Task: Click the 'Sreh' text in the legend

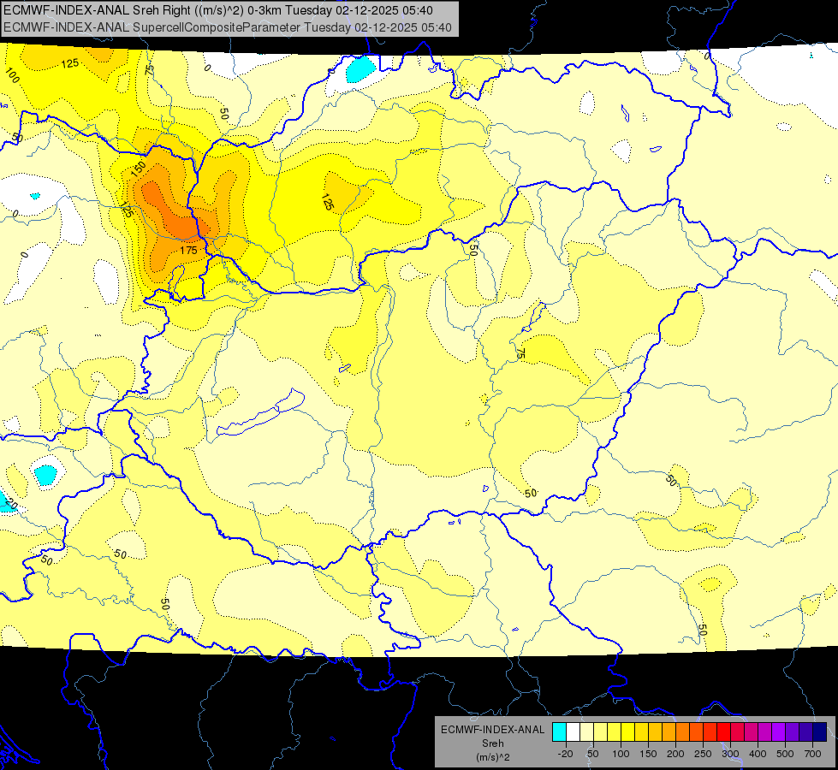Action: (x=493, y=743)
